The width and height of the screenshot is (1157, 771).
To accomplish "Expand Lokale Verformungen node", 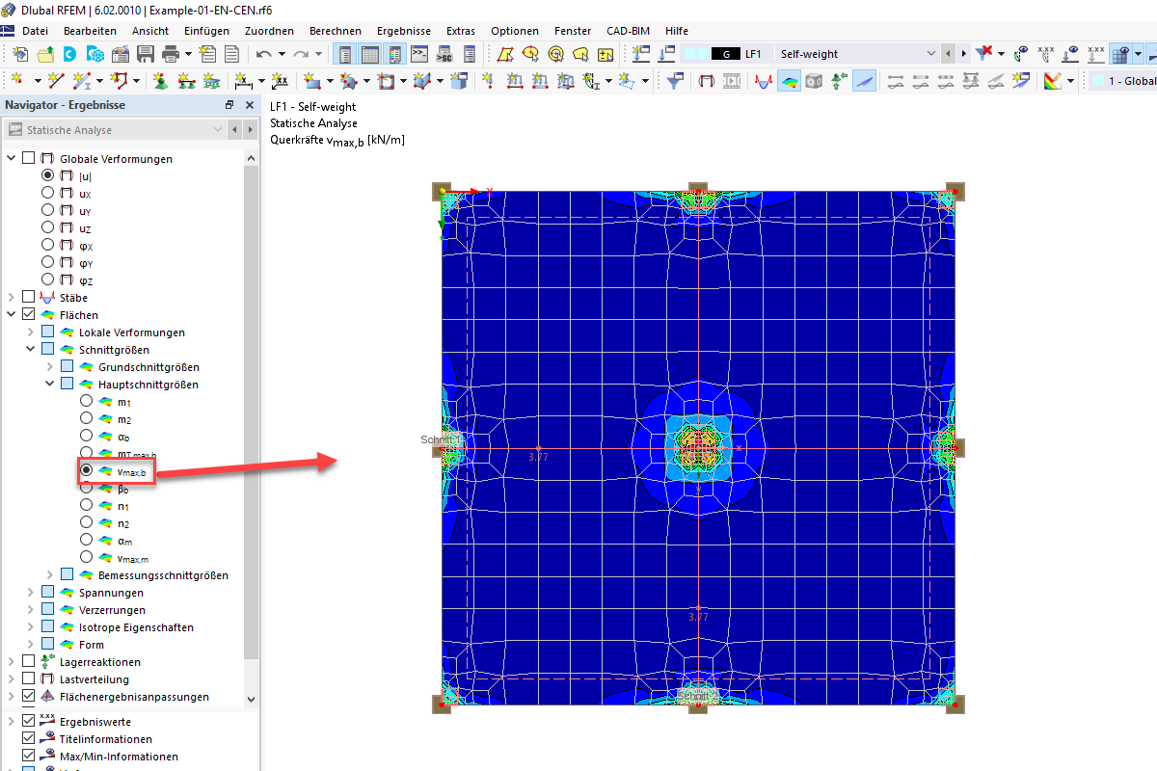I will click(x=31, y=332).
